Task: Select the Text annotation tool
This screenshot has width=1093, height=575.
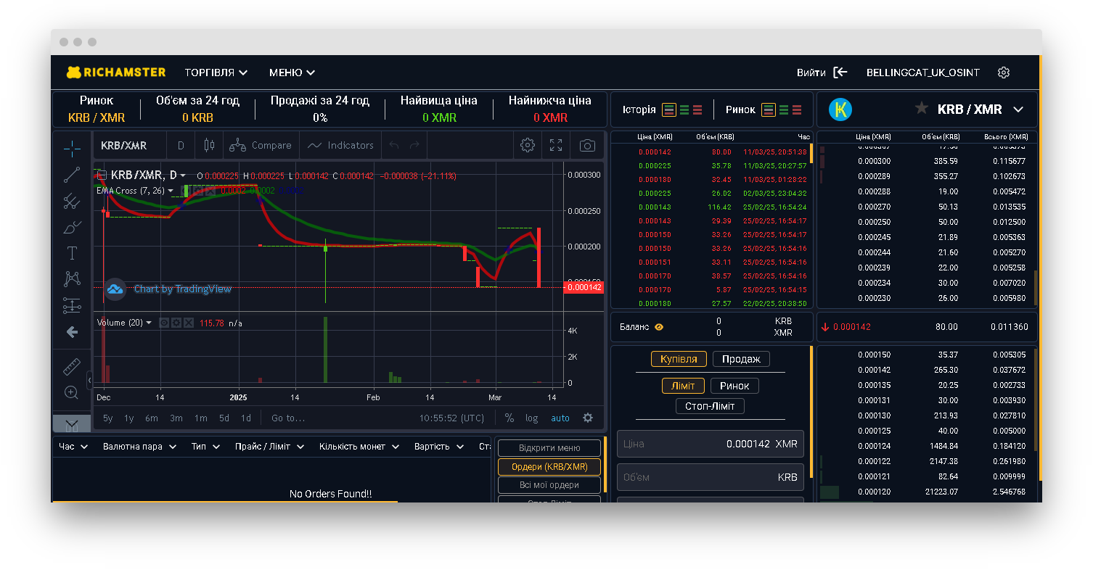Action: click(x=72, y=253)
